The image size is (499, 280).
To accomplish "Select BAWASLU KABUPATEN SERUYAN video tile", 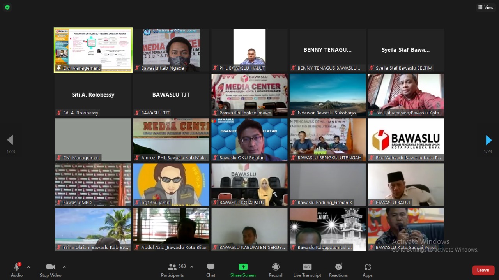I will [x=249, y=229].
